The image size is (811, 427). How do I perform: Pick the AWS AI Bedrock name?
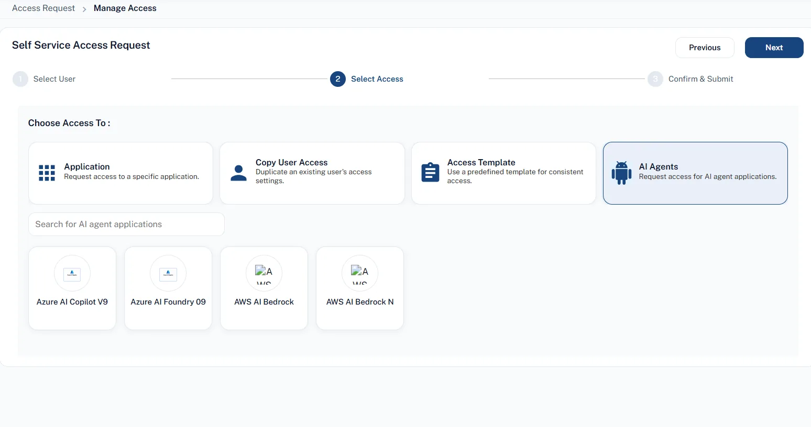264,302
